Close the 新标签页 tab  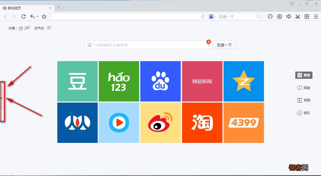pos(50,8)
